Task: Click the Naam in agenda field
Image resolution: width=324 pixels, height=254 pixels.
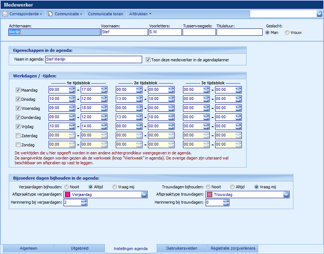Action: coord(94,59)
